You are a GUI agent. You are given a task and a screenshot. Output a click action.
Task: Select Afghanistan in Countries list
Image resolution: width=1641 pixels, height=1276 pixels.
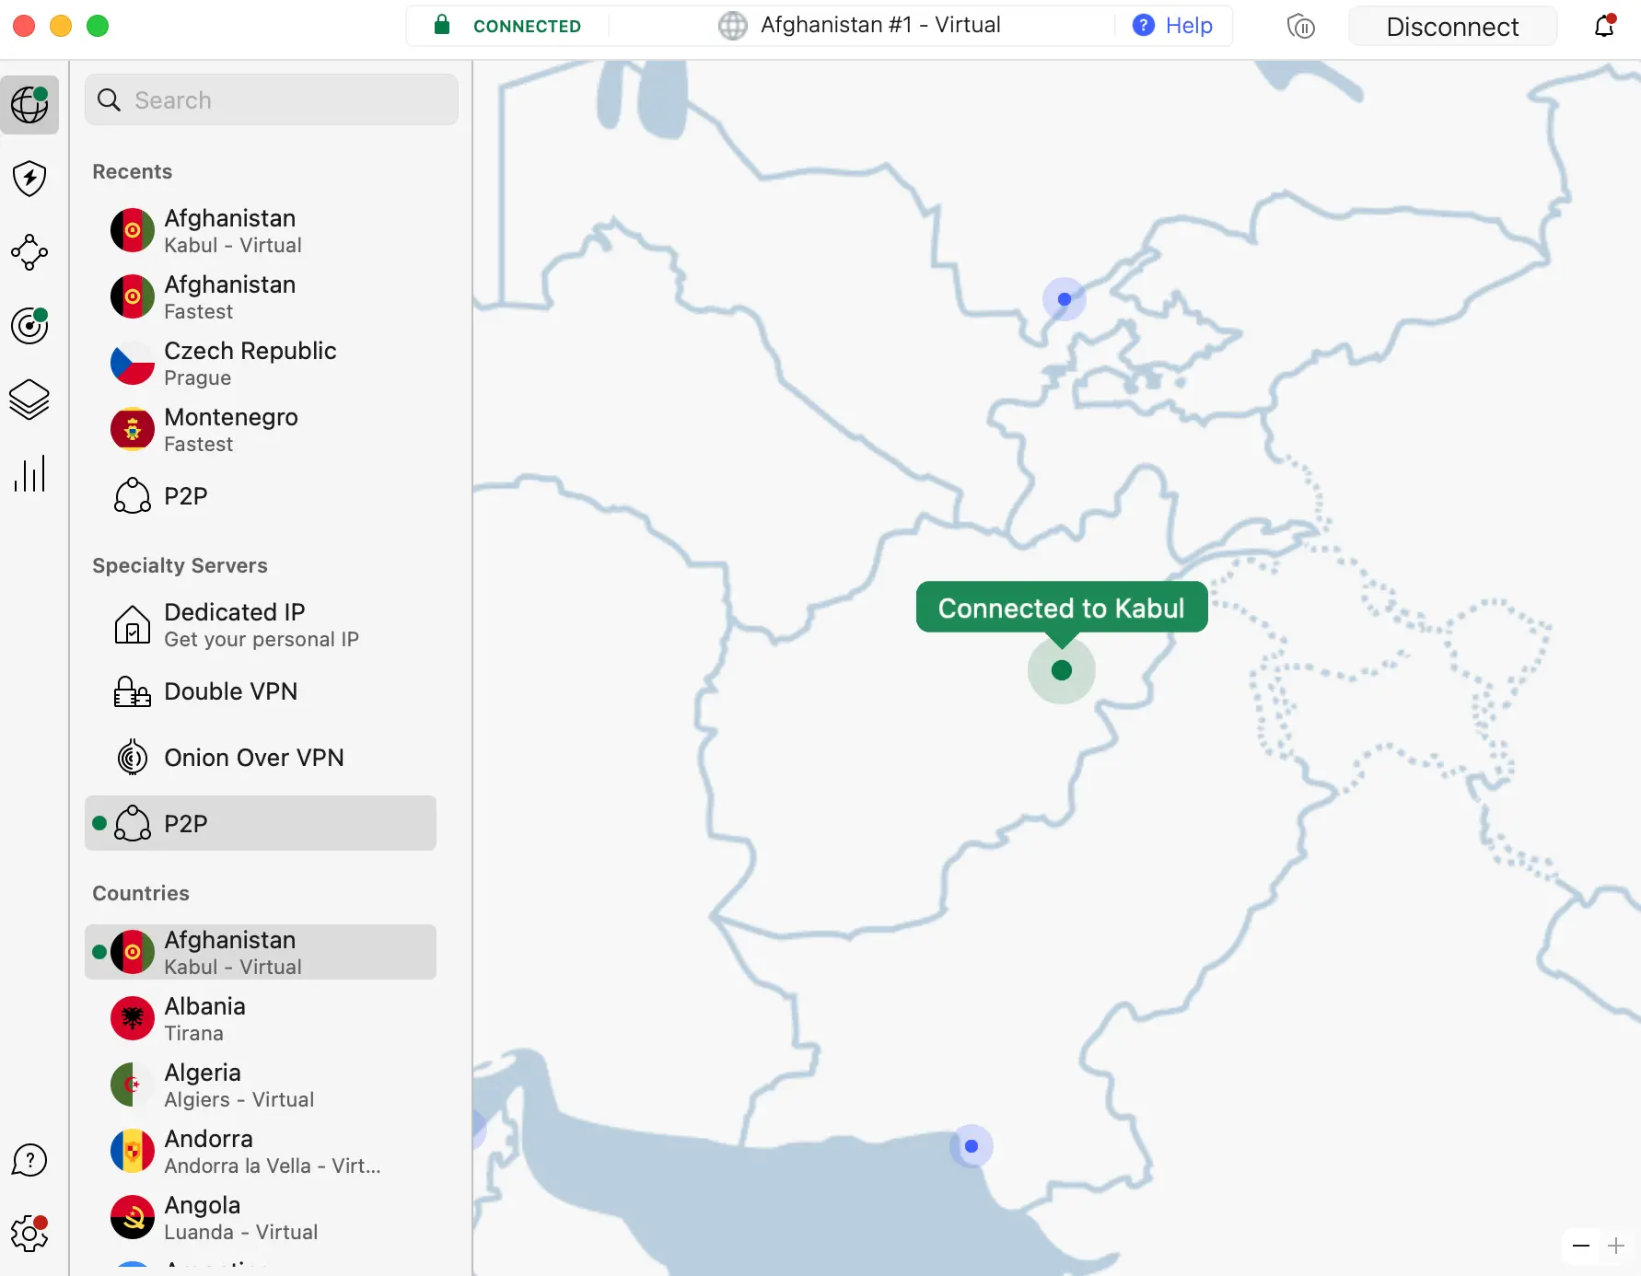261,952
